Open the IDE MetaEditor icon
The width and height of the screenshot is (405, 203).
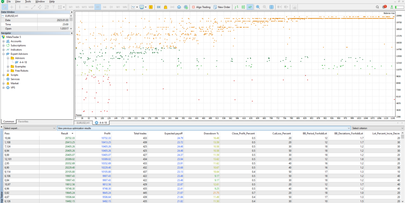159,7
